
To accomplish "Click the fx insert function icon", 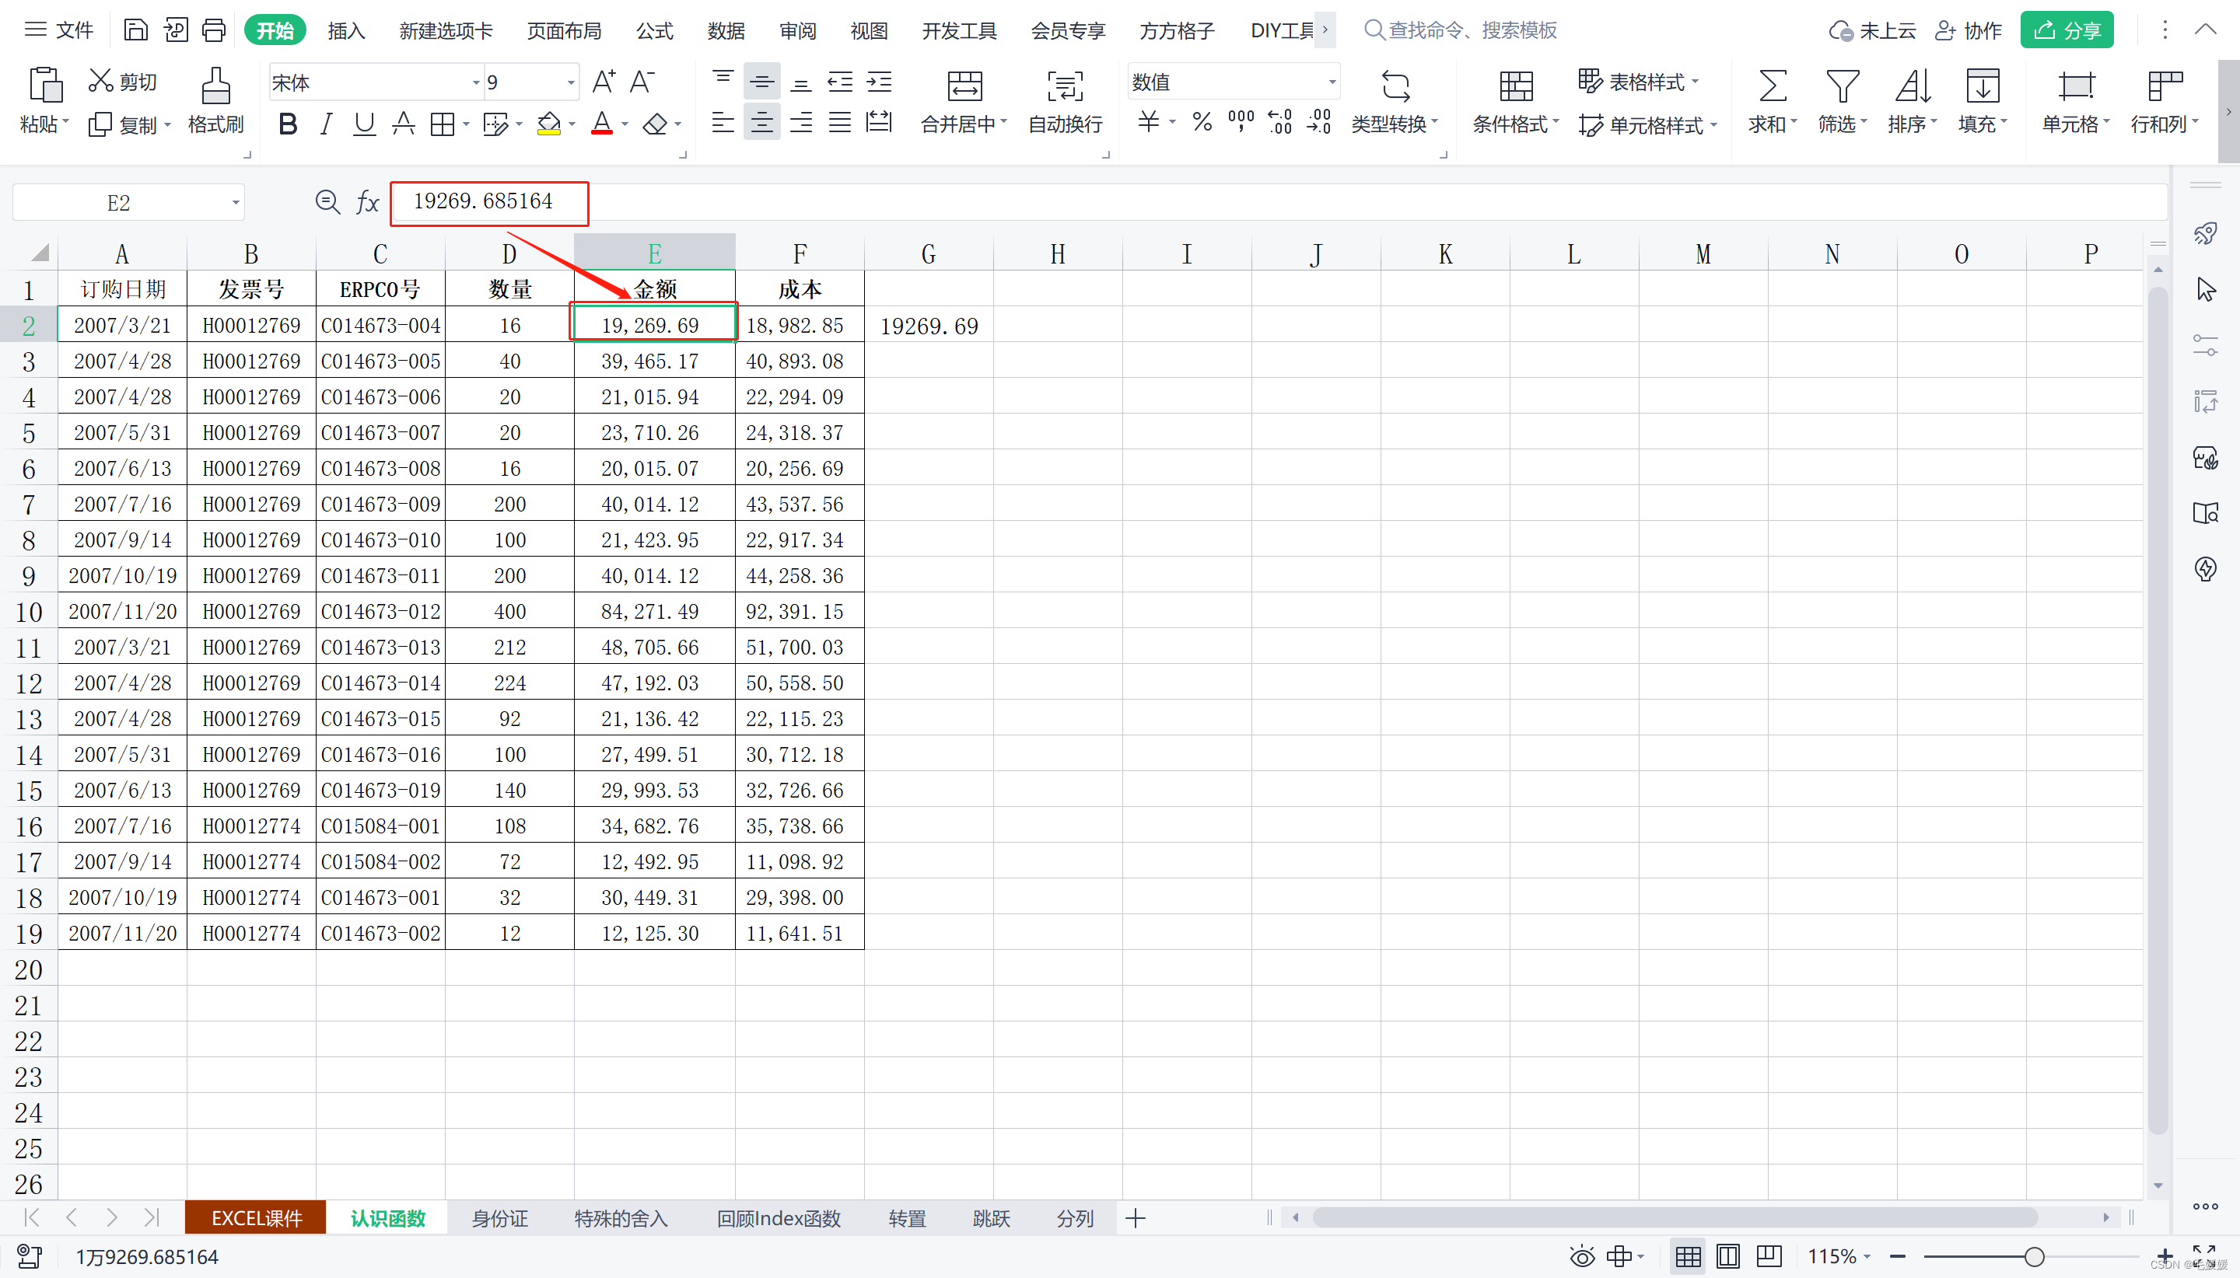I will point(367,203).
